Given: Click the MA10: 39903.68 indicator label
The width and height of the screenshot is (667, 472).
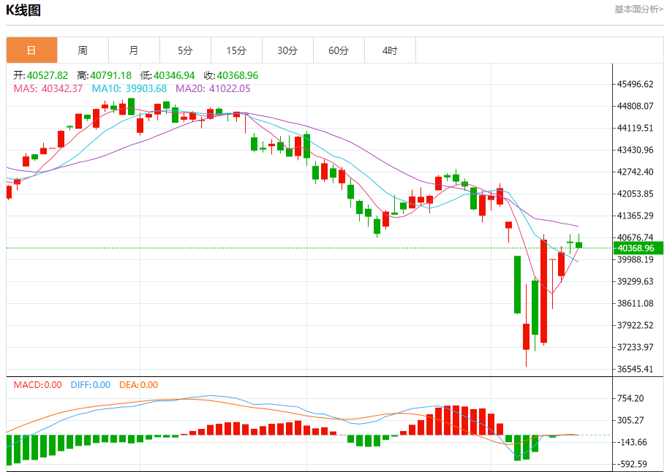Looking at the screenshot, I should [129, 89].
